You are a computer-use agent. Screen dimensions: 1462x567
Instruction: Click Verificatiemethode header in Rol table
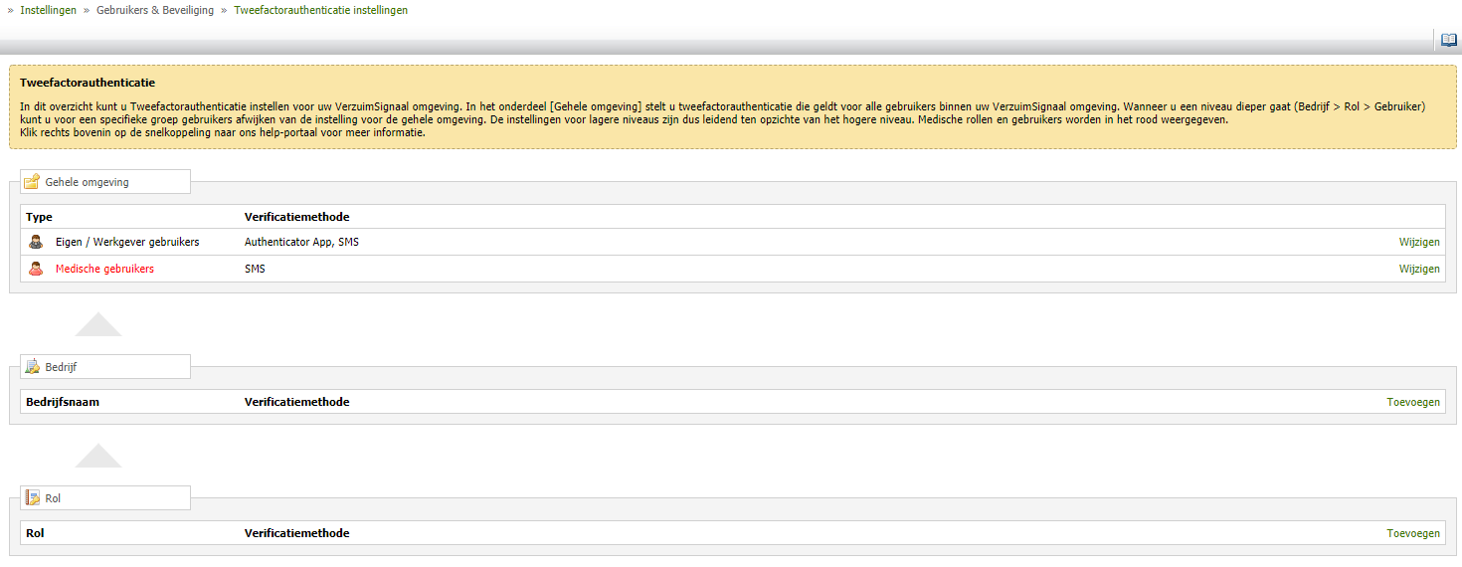click(x=296, y=533)
